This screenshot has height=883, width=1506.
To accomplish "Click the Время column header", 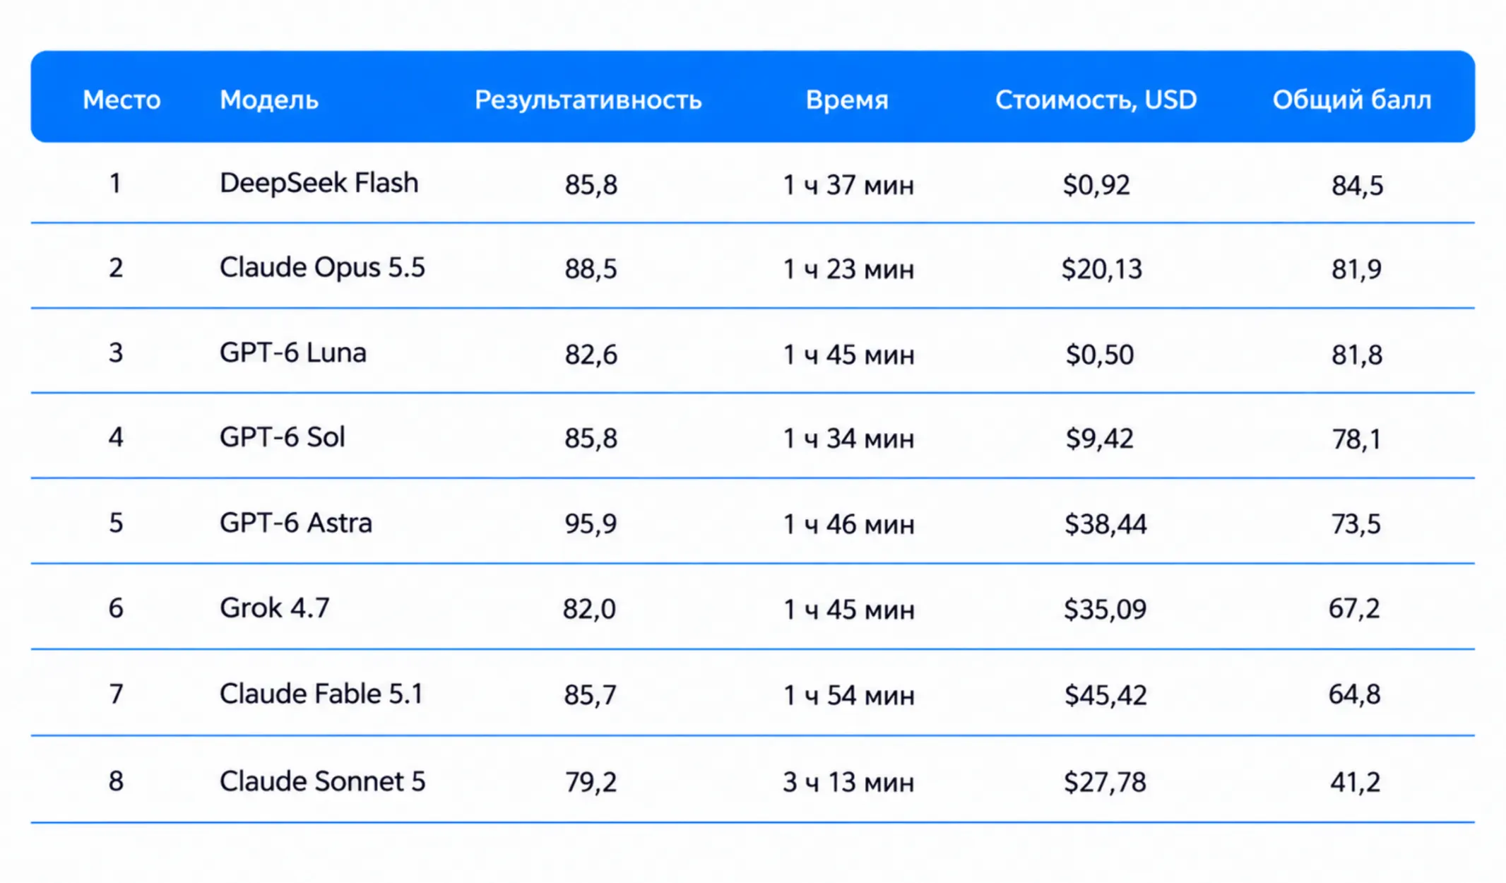I will pos(847,100).
